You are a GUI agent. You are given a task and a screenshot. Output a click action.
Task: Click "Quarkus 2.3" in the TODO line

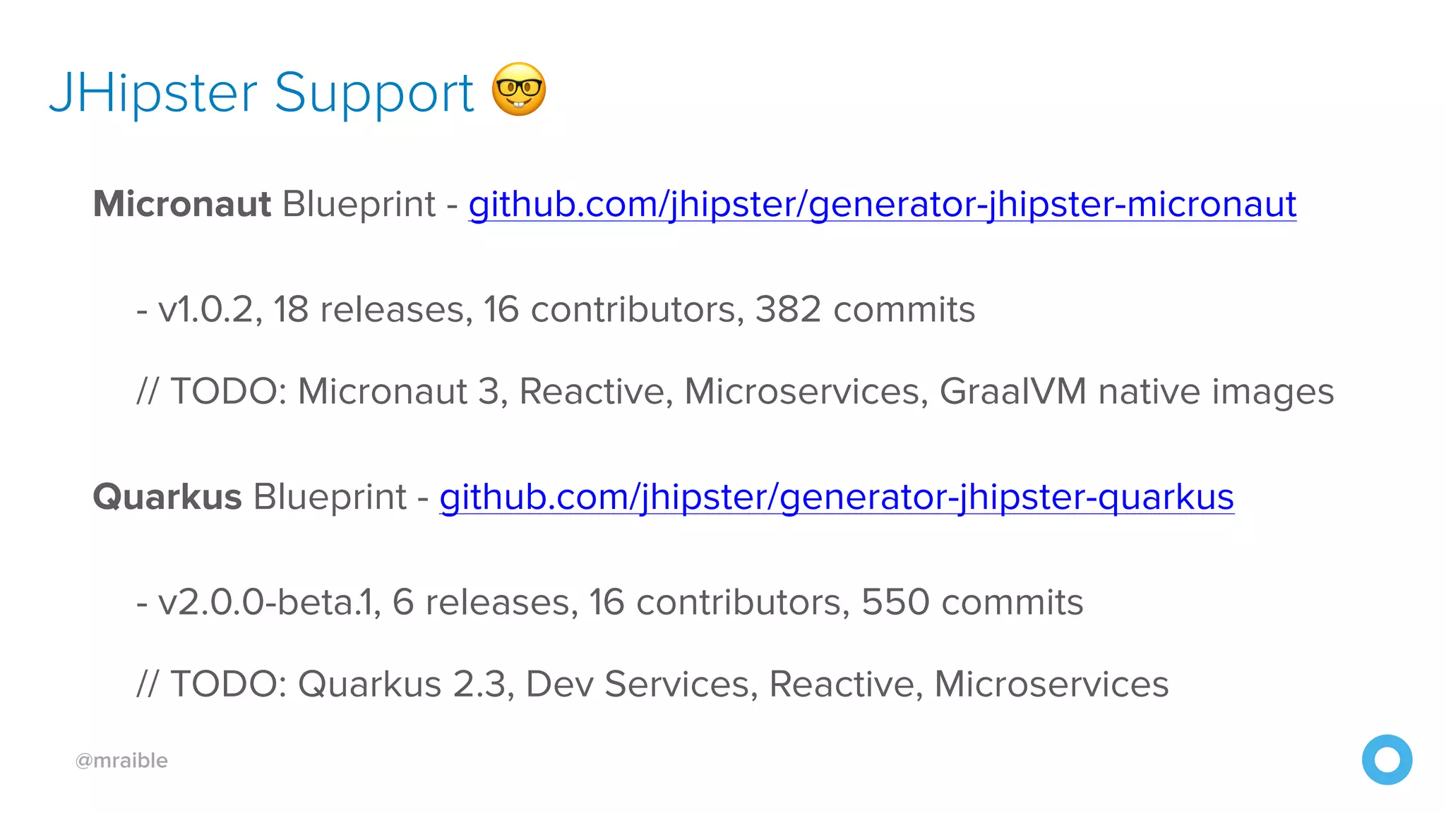(402, 685)
